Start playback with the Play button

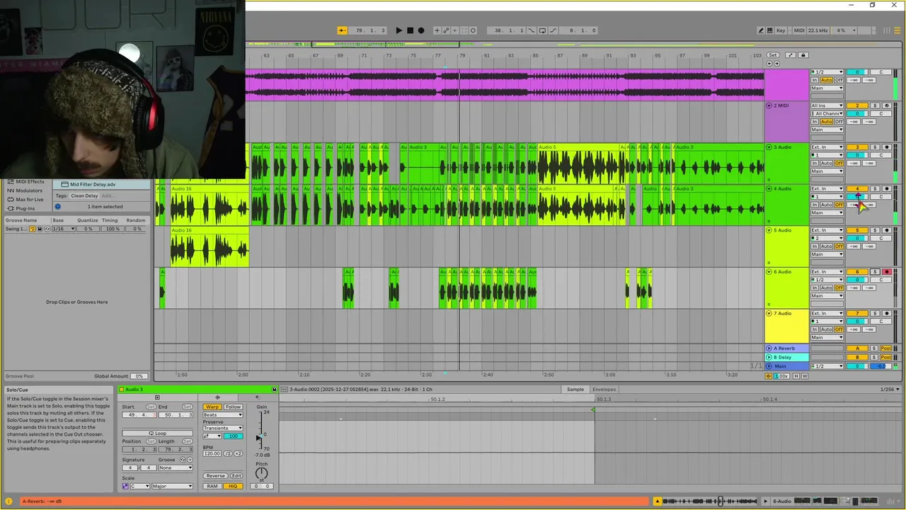click(x=398, y=30)
